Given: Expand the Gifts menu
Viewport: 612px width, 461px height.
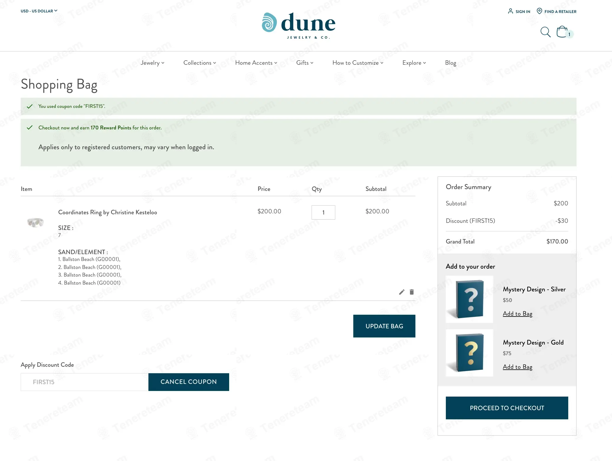Looking at the screenshot, I should point(305,63).
